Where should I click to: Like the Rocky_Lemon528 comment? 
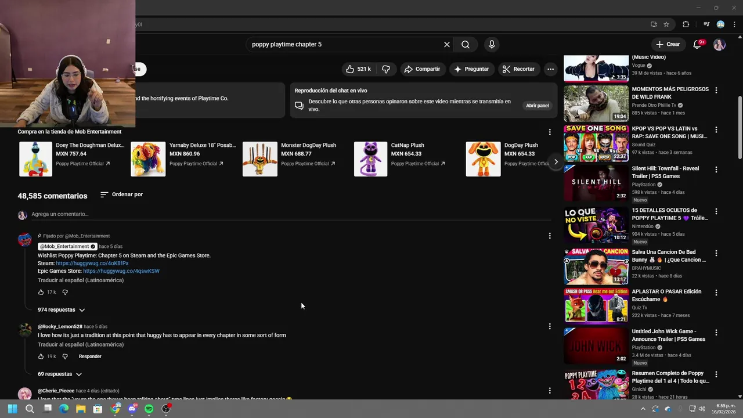tap(41, 356)
